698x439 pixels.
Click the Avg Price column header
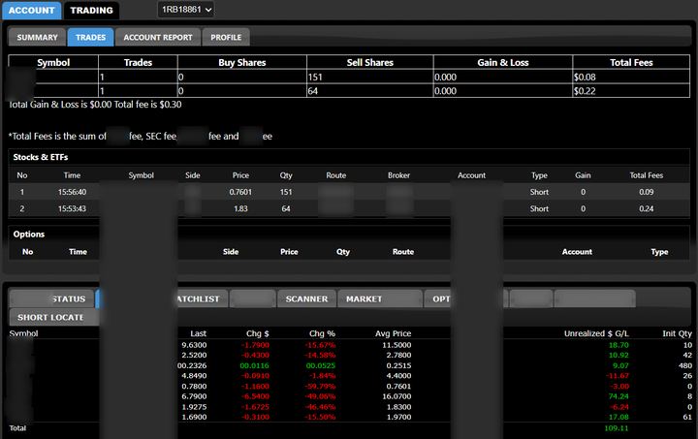tap(393, 333)
